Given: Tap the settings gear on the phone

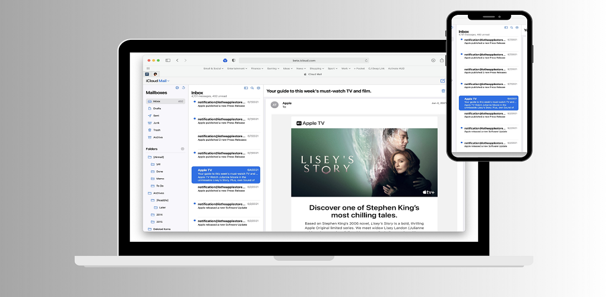Looking at the screenshot, I should pos(517,27).
